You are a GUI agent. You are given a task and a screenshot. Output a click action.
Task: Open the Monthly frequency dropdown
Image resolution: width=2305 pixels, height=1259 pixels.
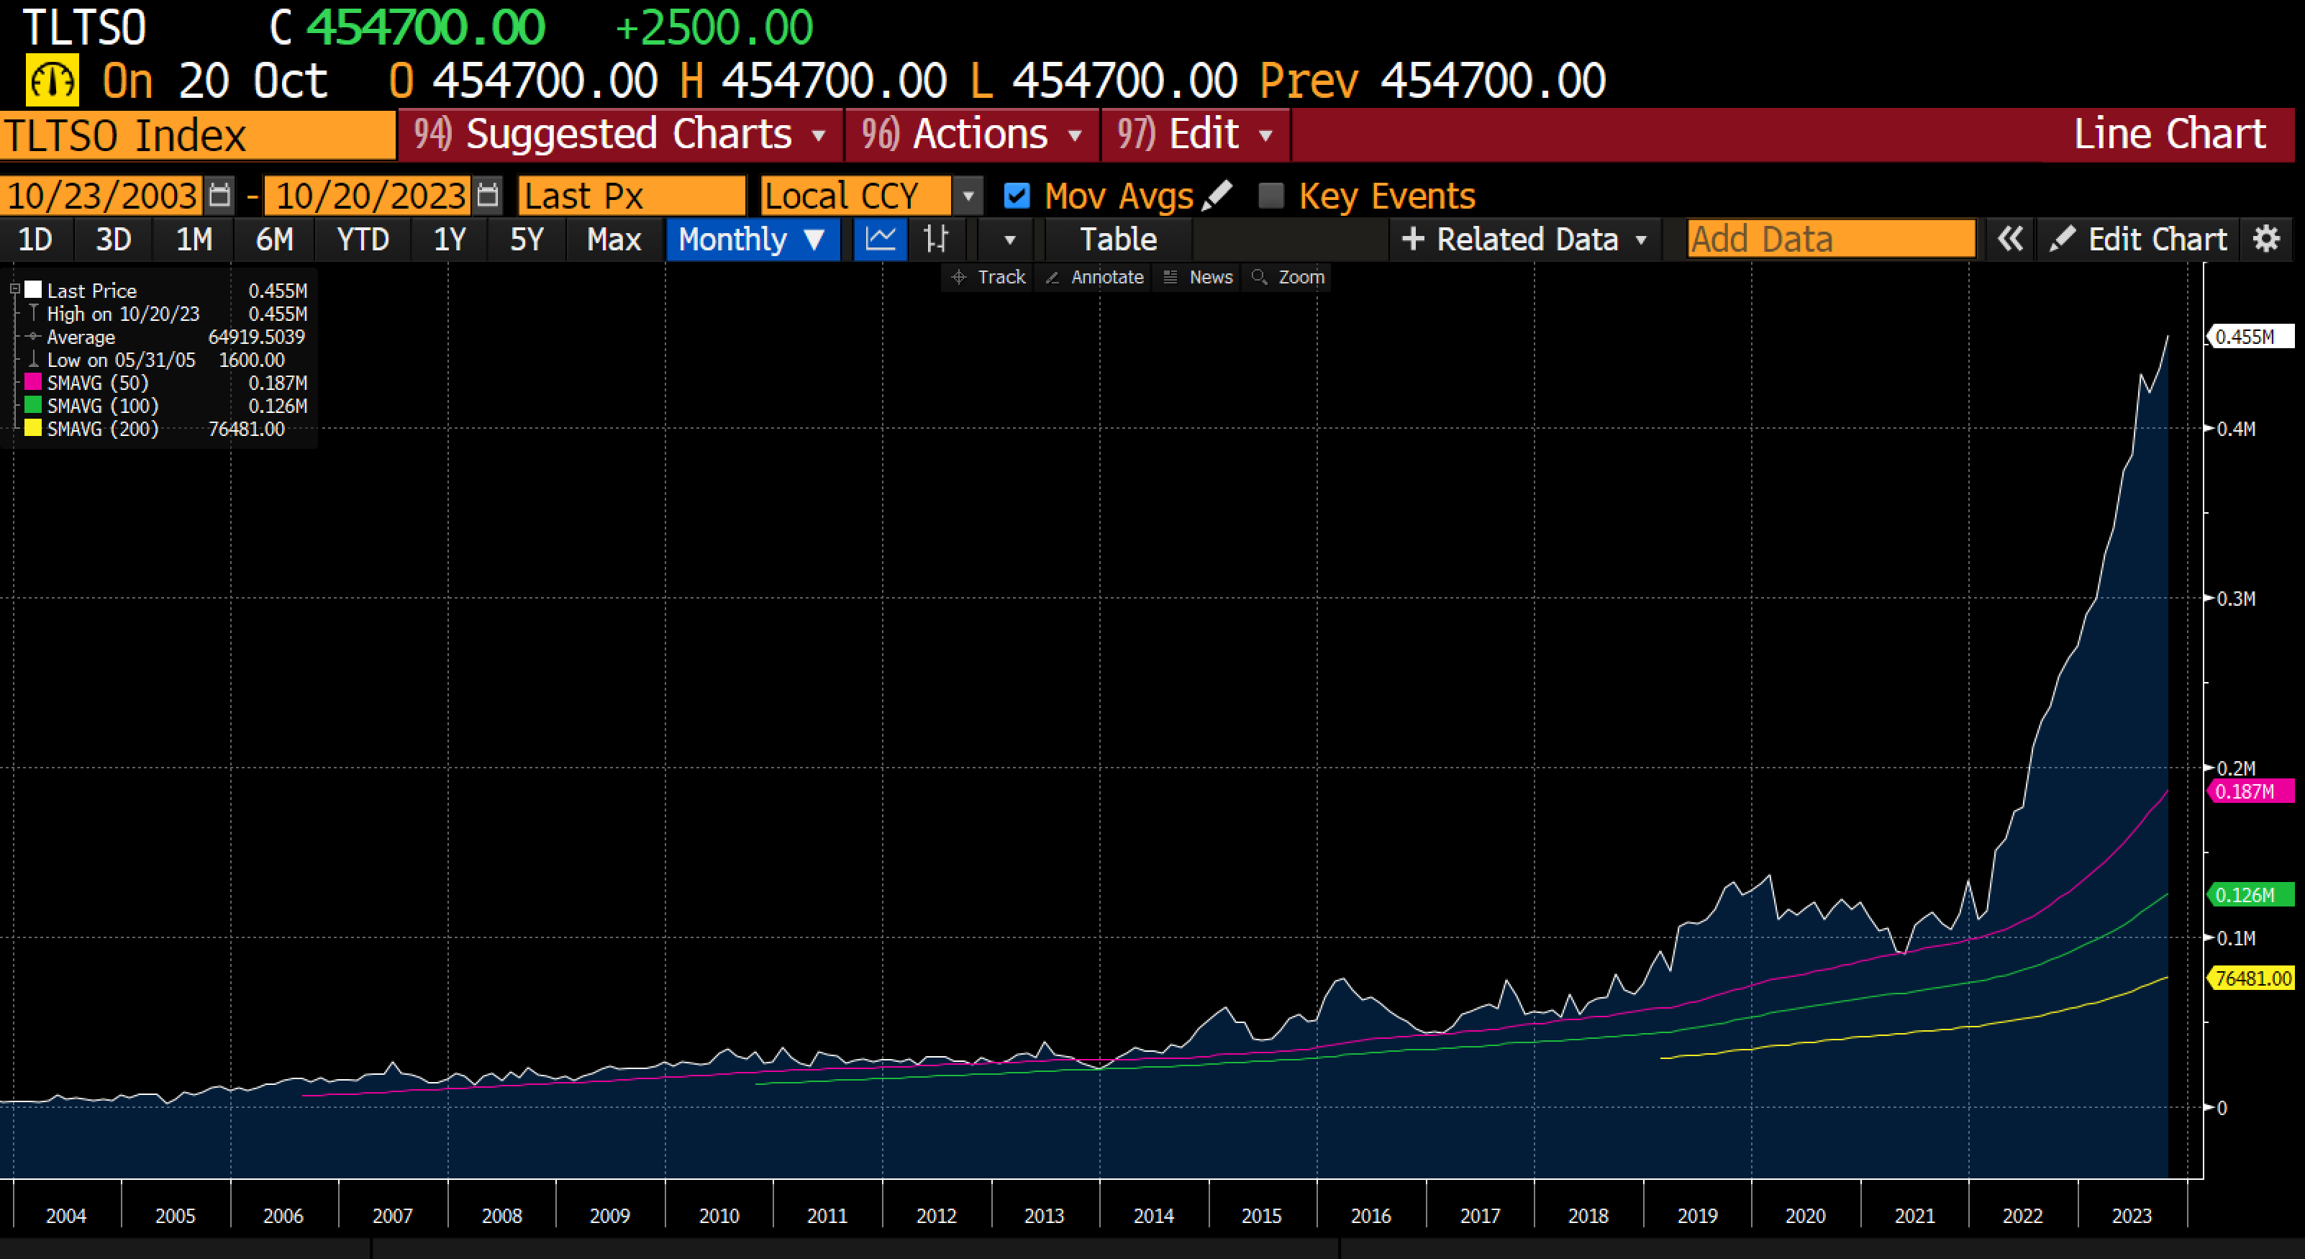pyautogui.click(x=753, y=239)
